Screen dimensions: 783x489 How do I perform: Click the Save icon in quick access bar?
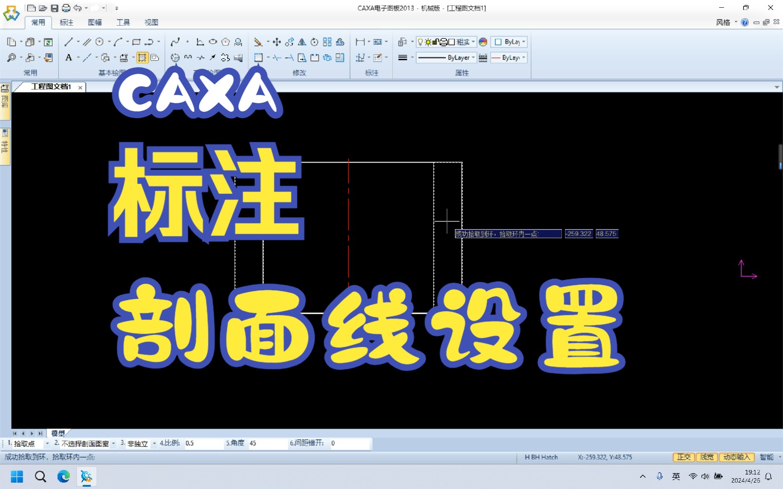click(x=54, y=8)
